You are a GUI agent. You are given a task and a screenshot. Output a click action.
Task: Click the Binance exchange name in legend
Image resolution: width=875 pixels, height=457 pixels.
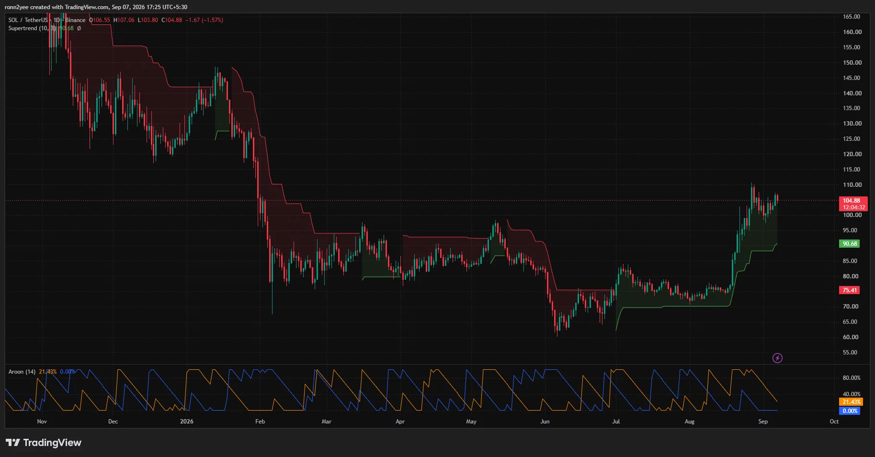pos(75,20)
